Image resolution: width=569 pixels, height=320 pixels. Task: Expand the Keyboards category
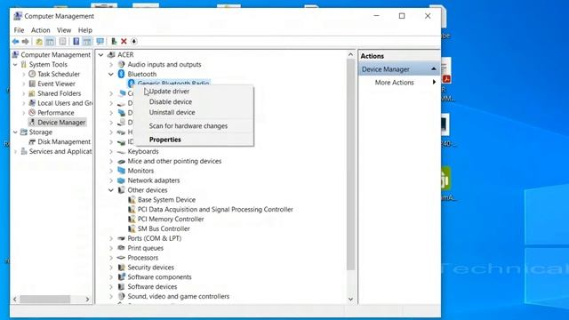click(x=111, y=152)
